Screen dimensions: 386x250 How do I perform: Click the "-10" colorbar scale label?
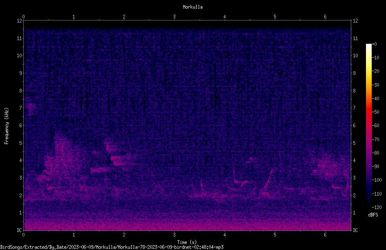tap(375, 58)
